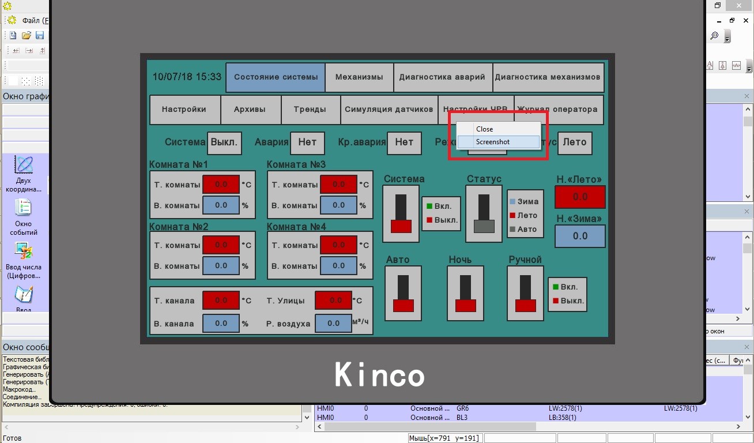Screen dimensions: 754x443
Task: Expand the zoom toolbar overflow arrow
Action: coord(727,37)
